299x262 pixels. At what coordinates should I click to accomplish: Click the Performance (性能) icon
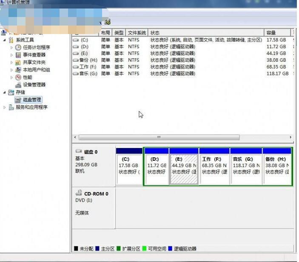tap(18, 77)
